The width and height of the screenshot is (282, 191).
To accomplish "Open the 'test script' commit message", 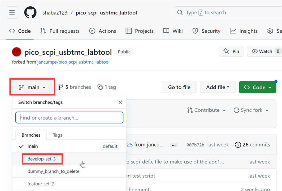I will (141, 176).
